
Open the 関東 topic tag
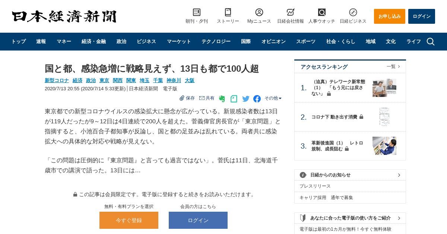click(x=131, y=80)
